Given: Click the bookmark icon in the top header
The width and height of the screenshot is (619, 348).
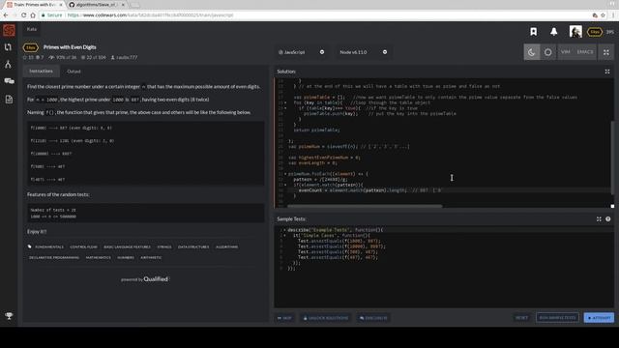Looking at the screenshot, I should point(533,32).
